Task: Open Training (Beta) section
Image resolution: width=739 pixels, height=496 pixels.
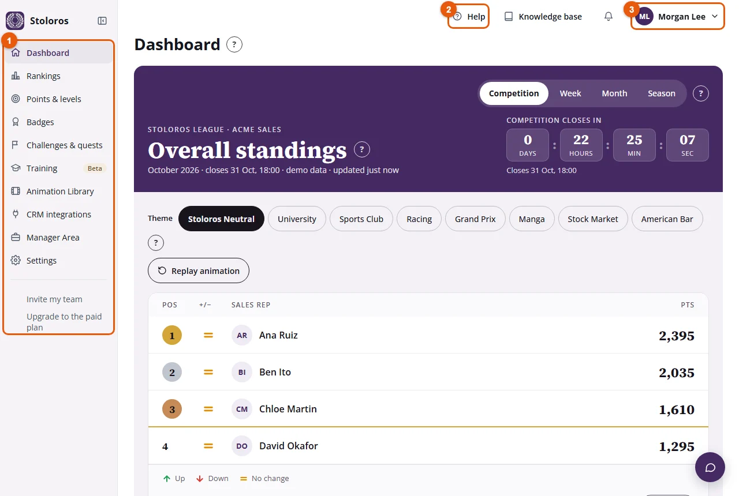Action: pyautogui.click(x=59, y=168)
